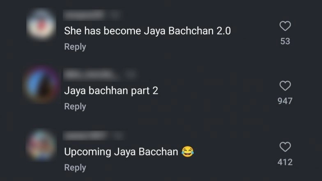Select the comment text 'Upcoming Jaya Bacchan'

[121, 152]
